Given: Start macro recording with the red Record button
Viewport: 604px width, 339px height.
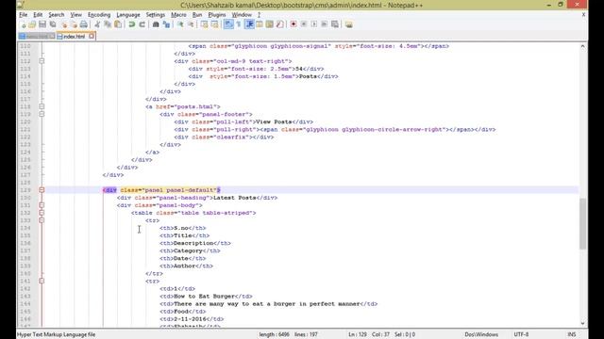Looking at the screenshot, I should 294,24.
